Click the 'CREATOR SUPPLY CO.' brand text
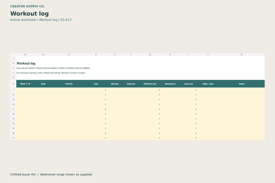275x183 pixels. 28,6
